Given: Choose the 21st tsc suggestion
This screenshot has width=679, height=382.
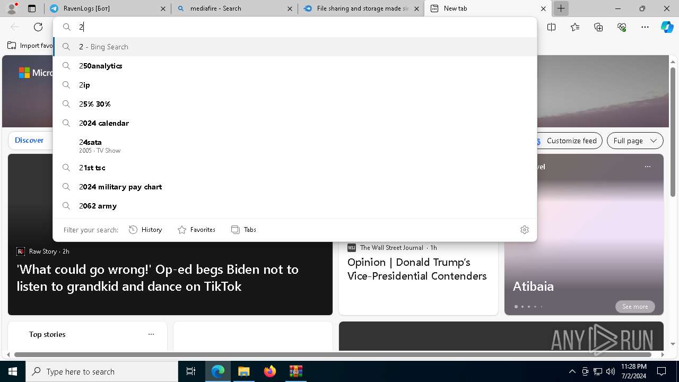Looking at the screenshot, I should (295, 168).
